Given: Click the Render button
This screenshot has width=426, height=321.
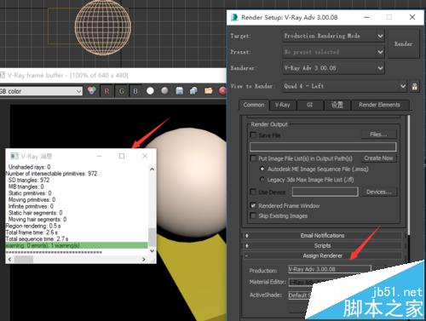Looking at the screenshot, I should pos(403,44).
